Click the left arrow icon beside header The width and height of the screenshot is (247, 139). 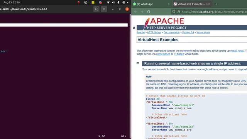pyautogui.click(x=134, y=28)
